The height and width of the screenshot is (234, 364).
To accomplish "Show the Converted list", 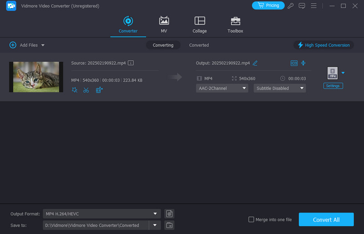I will tap(199, 45).
